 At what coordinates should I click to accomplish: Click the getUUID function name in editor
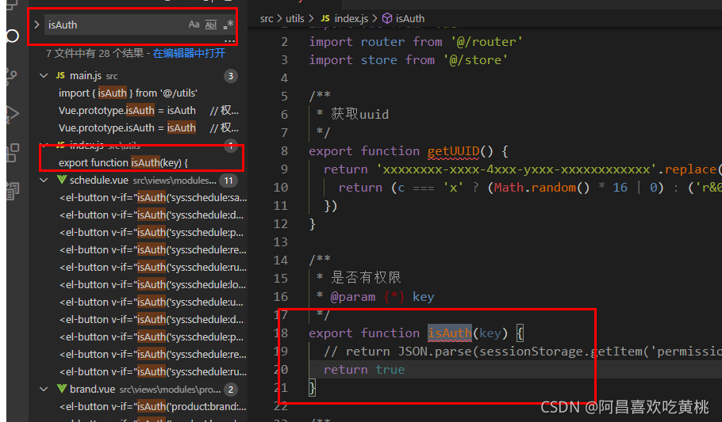pos(453,151)
